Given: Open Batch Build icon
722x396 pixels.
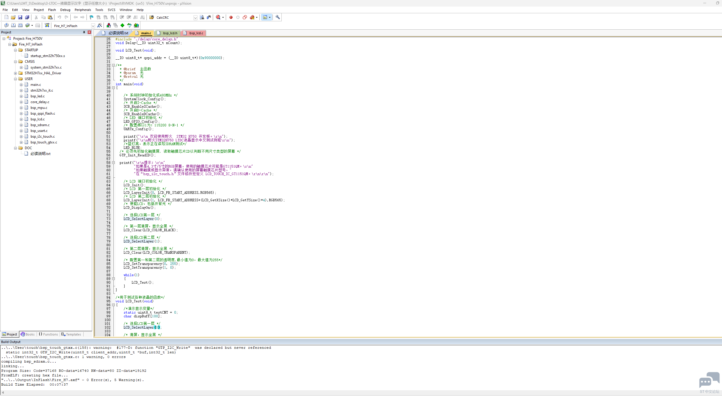Looking at the screenshot, I should 27,25.
